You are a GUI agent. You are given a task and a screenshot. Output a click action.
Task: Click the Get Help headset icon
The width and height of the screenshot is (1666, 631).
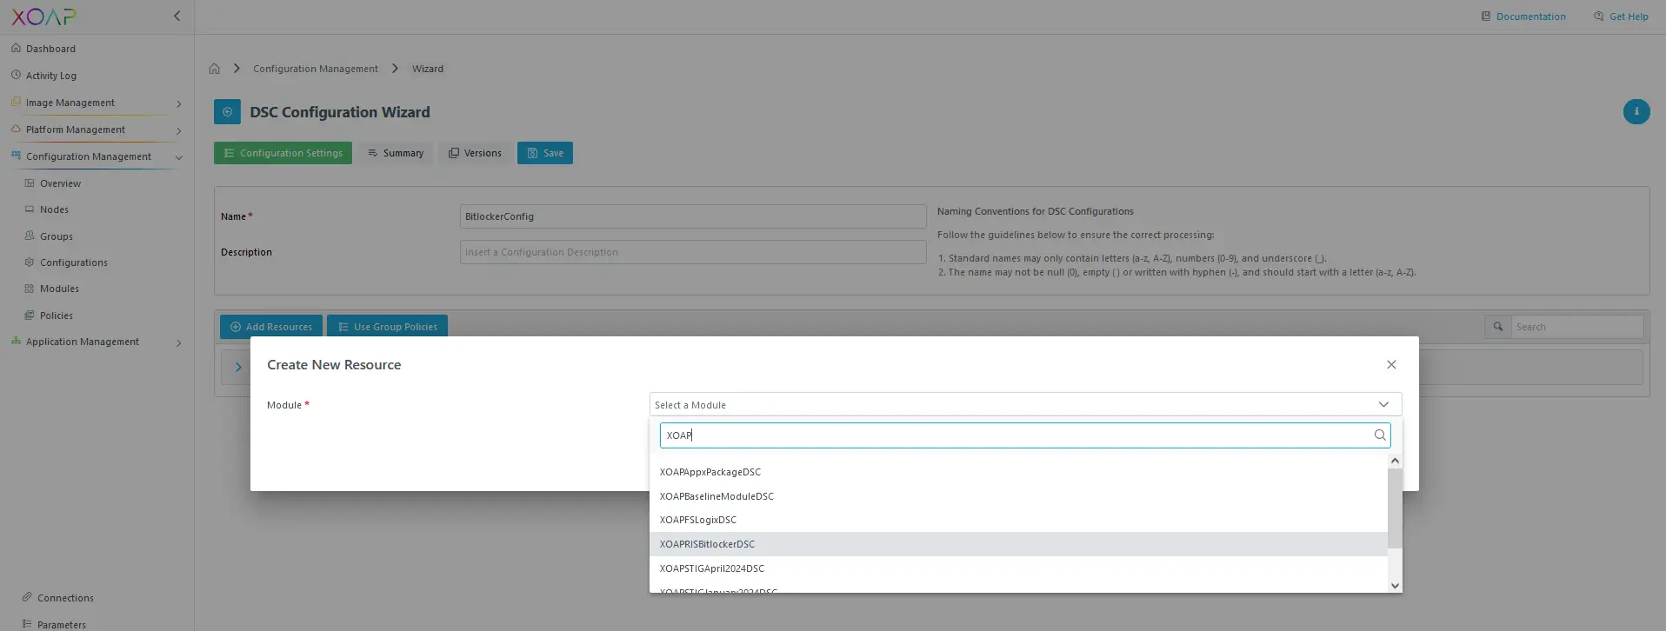(x=1598, y=17)
